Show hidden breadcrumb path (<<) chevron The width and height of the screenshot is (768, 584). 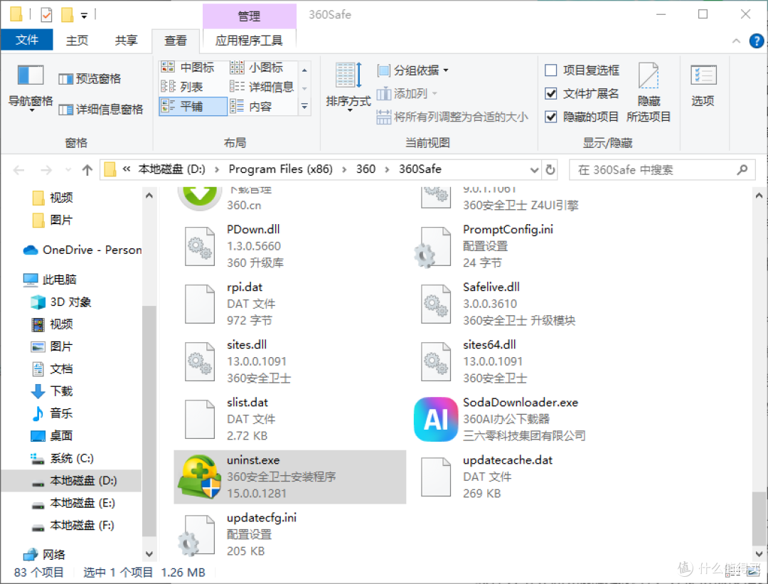click(127, 169)
